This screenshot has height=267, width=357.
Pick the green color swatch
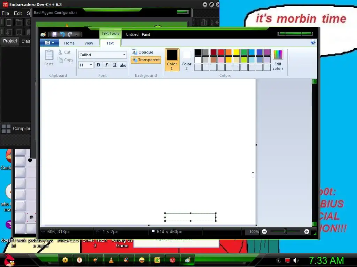click(x=244, y=52)
